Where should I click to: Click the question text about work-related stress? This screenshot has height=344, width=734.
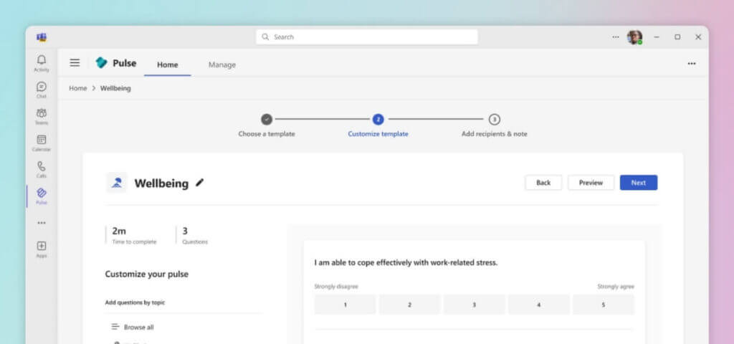[x=406, y=262]
